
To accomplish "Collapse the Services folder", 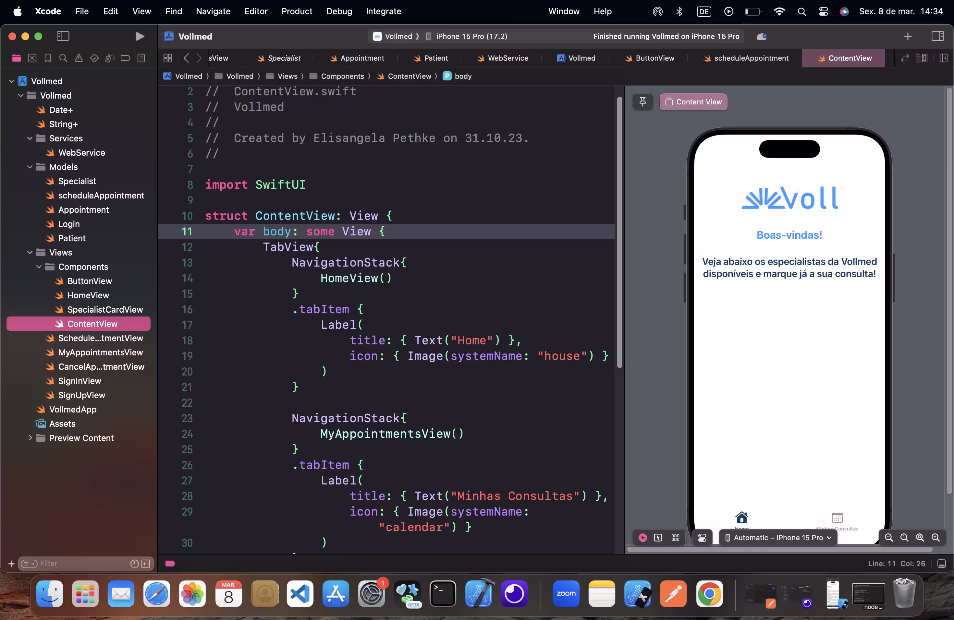I will coord(30,138).
